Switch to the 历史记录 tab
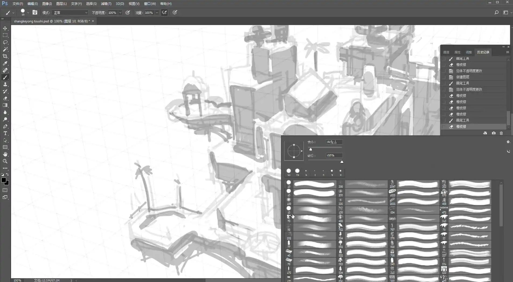The image size is (513, 282). 483,52
